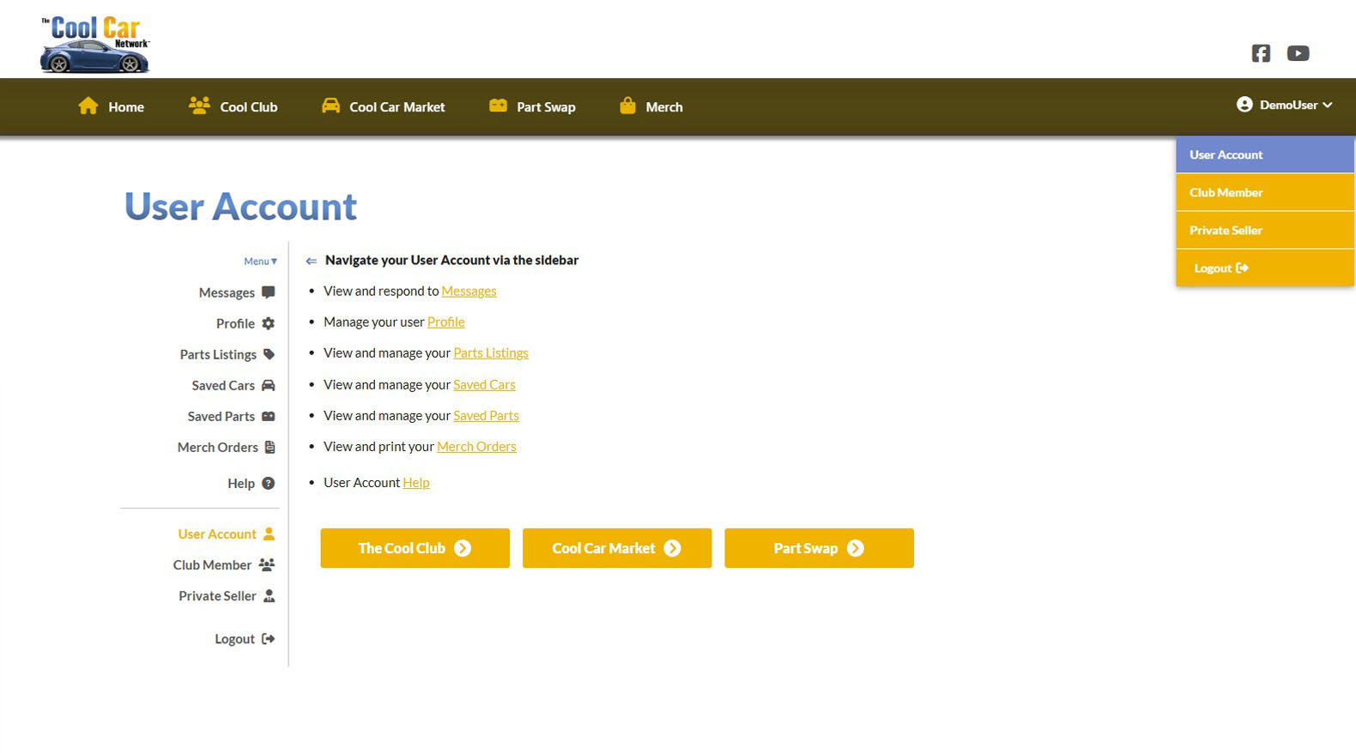Click the left arrow beside Navigate heading
The height and width of the screenshot is (753, 1356).
[312, 261]
